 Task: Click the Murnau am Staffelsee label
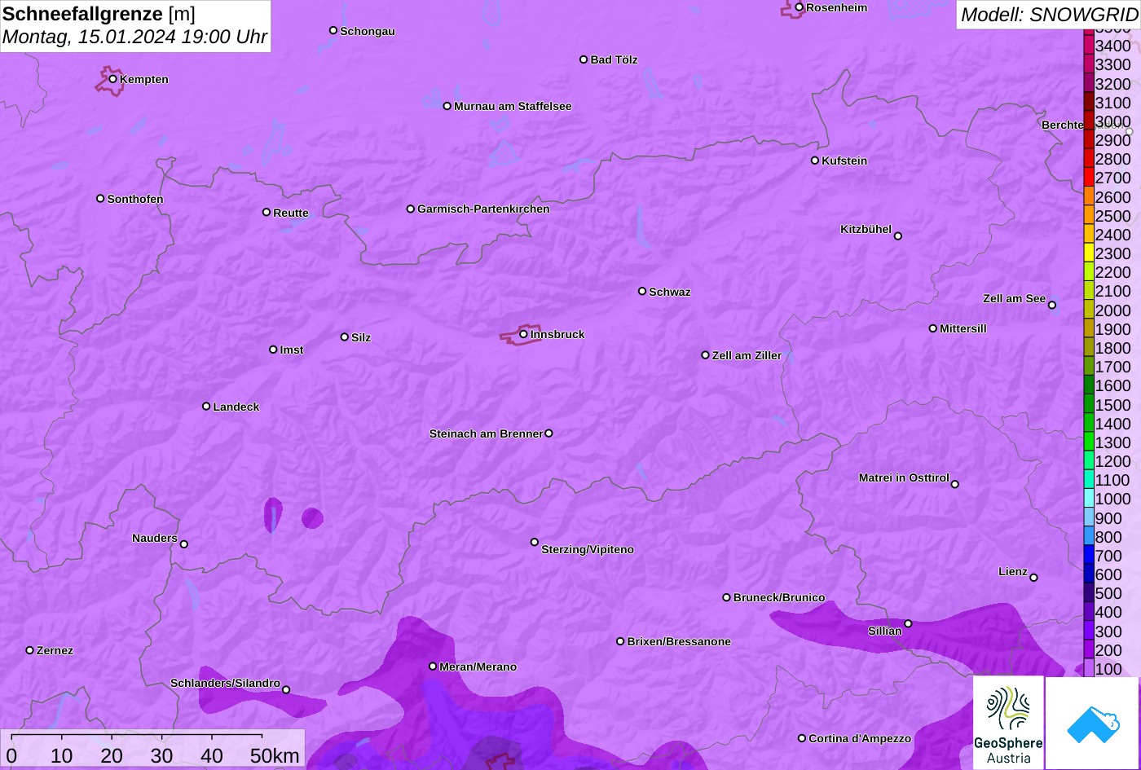(x=513, y=106)
